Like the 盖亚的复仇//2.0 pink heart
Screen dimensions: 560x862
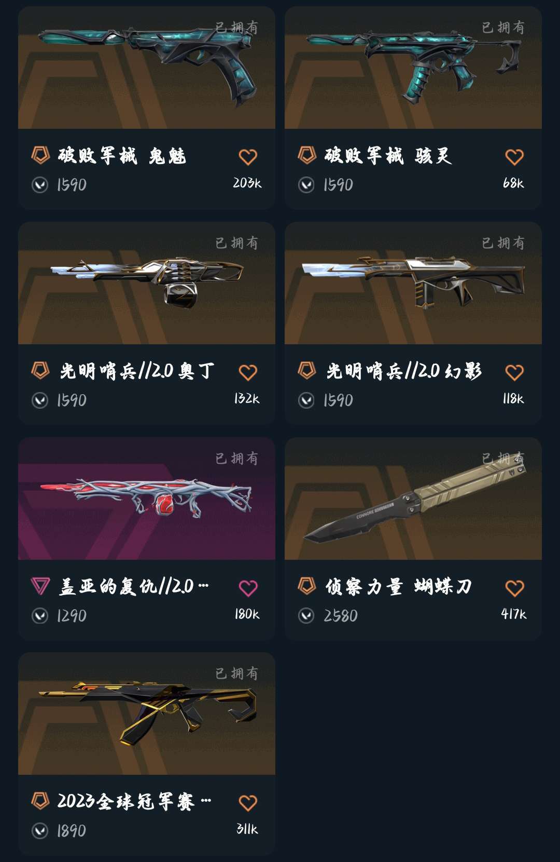[248, 588]
